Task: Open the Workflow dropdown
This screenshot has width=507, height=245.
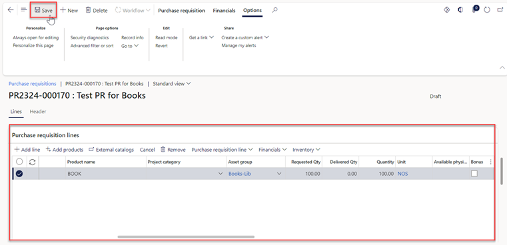Action: [x=133, y=11]
